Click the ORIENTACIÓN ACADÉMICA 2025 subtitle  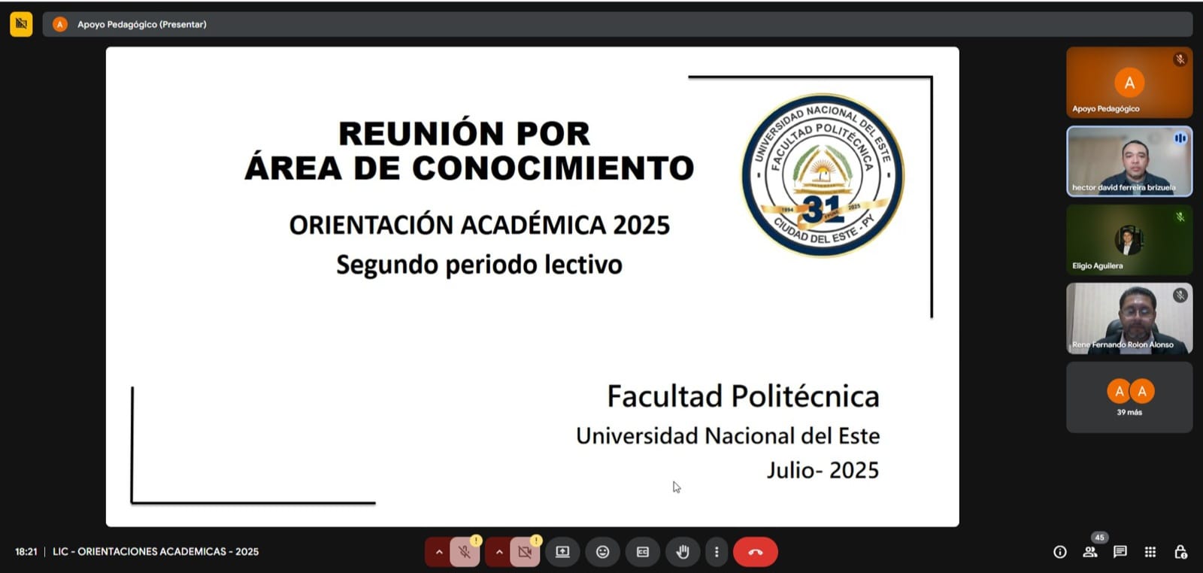coord(480,225)
